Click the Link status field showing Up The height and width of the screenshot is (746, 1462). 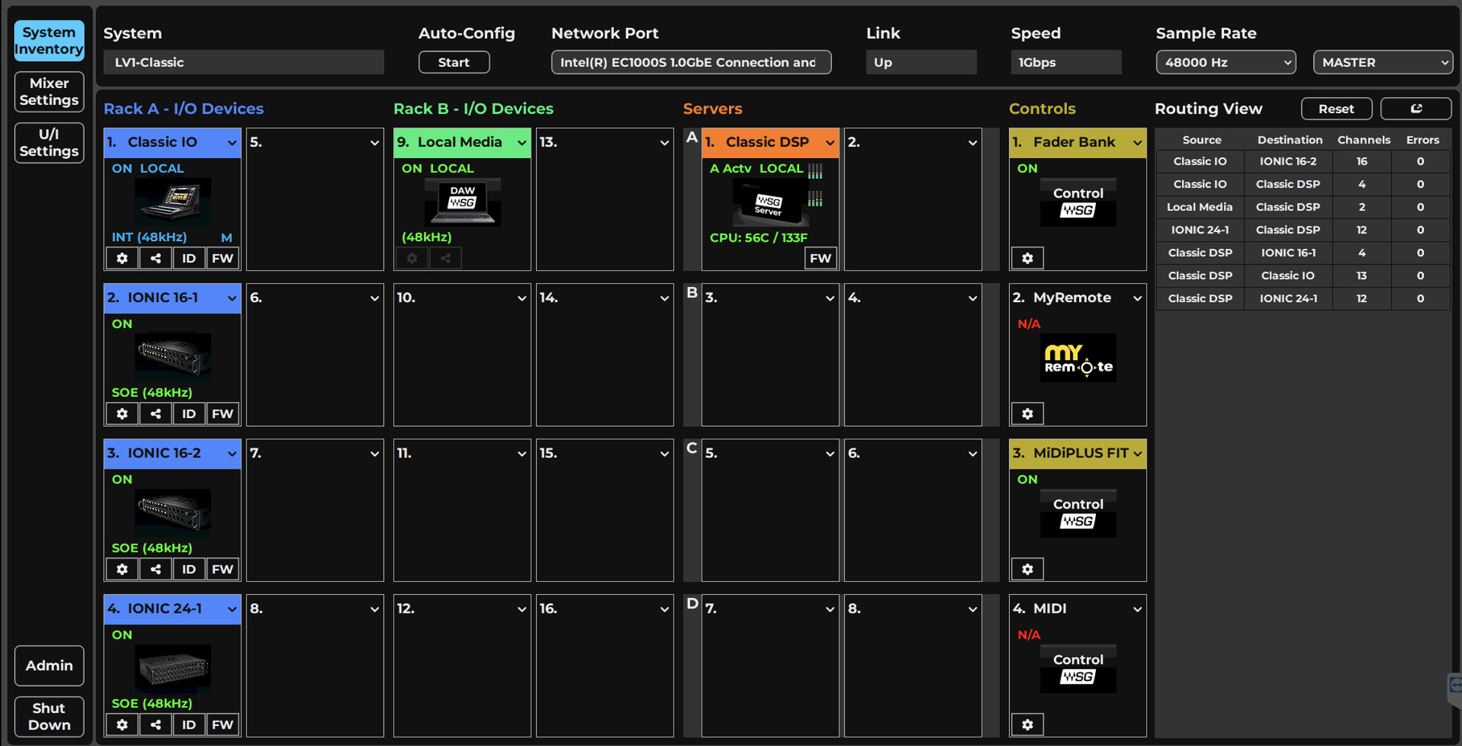point(921,62)
